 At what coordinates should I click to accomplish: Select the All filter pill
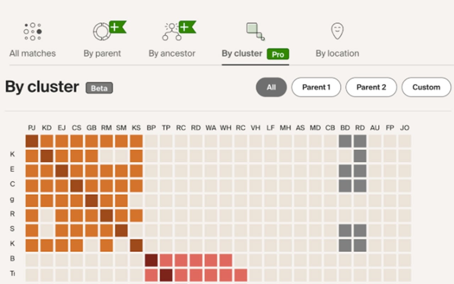pyautogui.click(x=271, y=87)
